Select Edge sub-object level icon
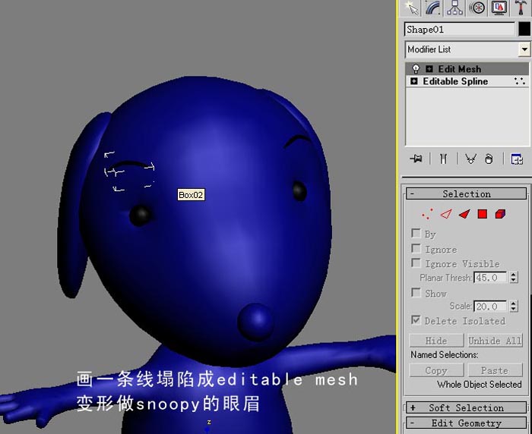 [446, 214]
